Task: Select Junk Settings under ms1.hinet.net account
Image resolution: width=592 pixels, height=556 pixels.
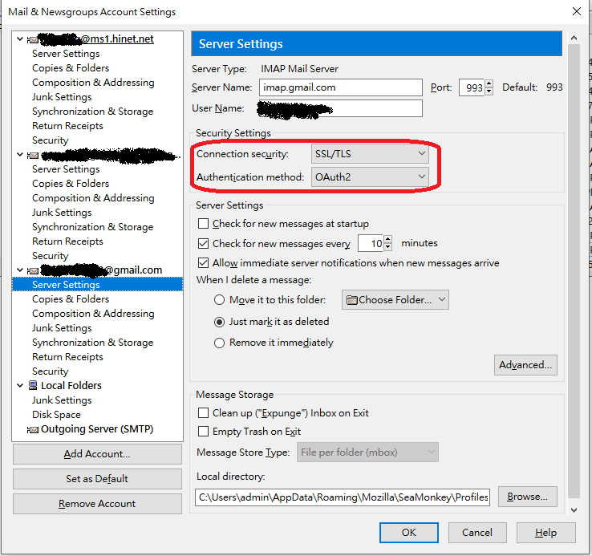Action: click(62, 97)
